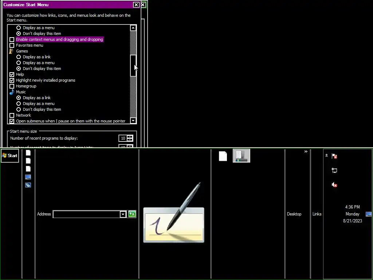Click the options list scroll up arrow

pyautogui.click(x=133, y=28)
